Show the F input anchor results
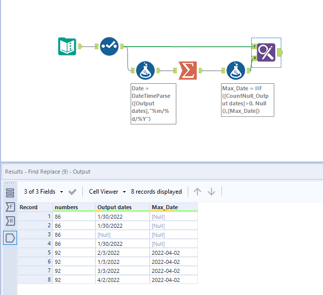Image resolution: width=323 pixels, height=295 pixels. tap(10, 207)
